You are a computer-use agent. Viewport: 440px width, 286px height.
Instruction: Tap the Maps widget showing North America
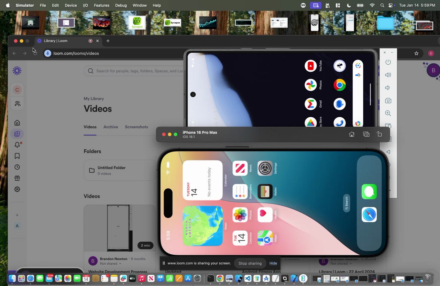(202, 226)
